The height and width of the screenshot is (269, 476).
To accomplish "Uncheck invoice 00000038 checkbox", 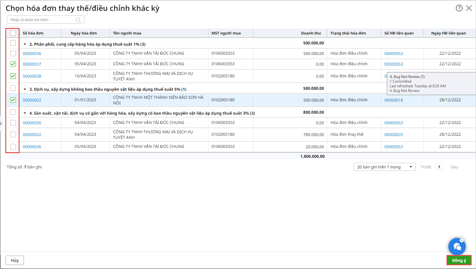I will 13,76.
